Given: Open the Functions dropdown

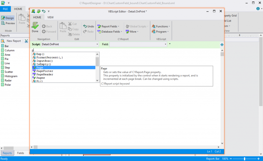Looking at the screenshot, I should [x=161, y=26].
